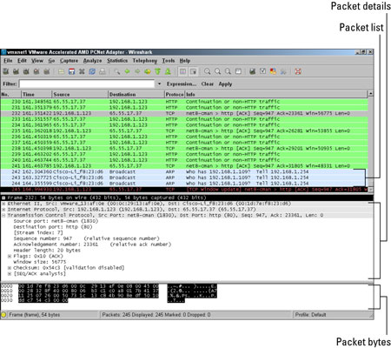Restart the running capture icon
Viewport: 391px width, 348px height.
point(47,71)
